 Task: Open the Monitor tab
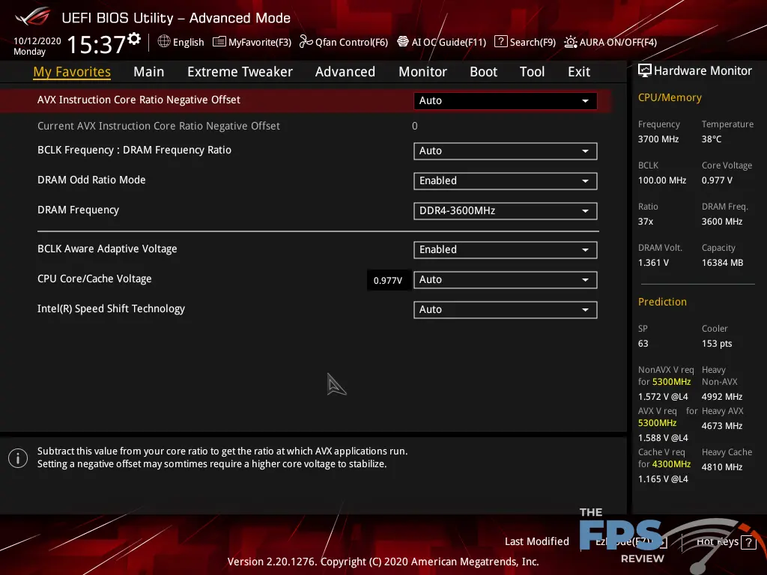(422, 72)
